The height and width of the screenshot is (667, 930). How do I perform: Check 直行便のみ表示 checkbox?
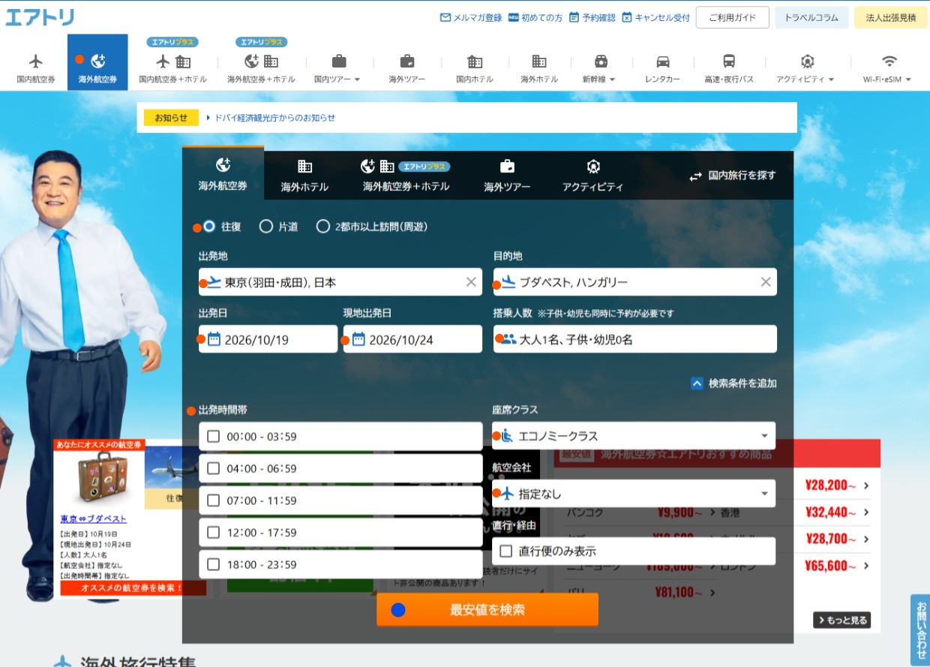(x=505, y=551)
